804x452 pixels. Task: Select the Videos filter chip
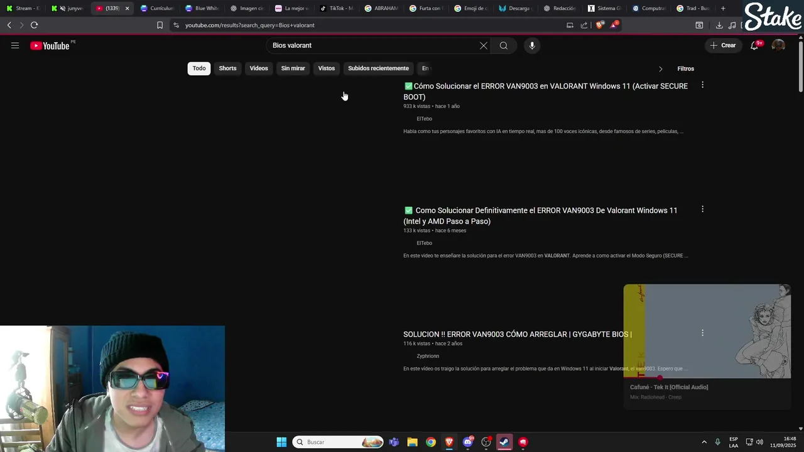pos(259,68)
